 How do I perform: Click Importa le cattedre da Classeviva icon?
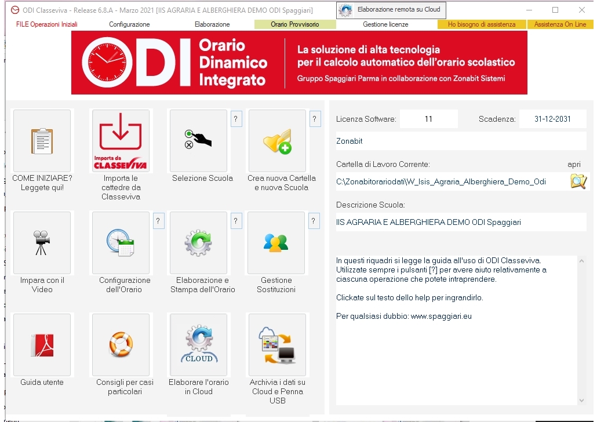click(121, 141)
